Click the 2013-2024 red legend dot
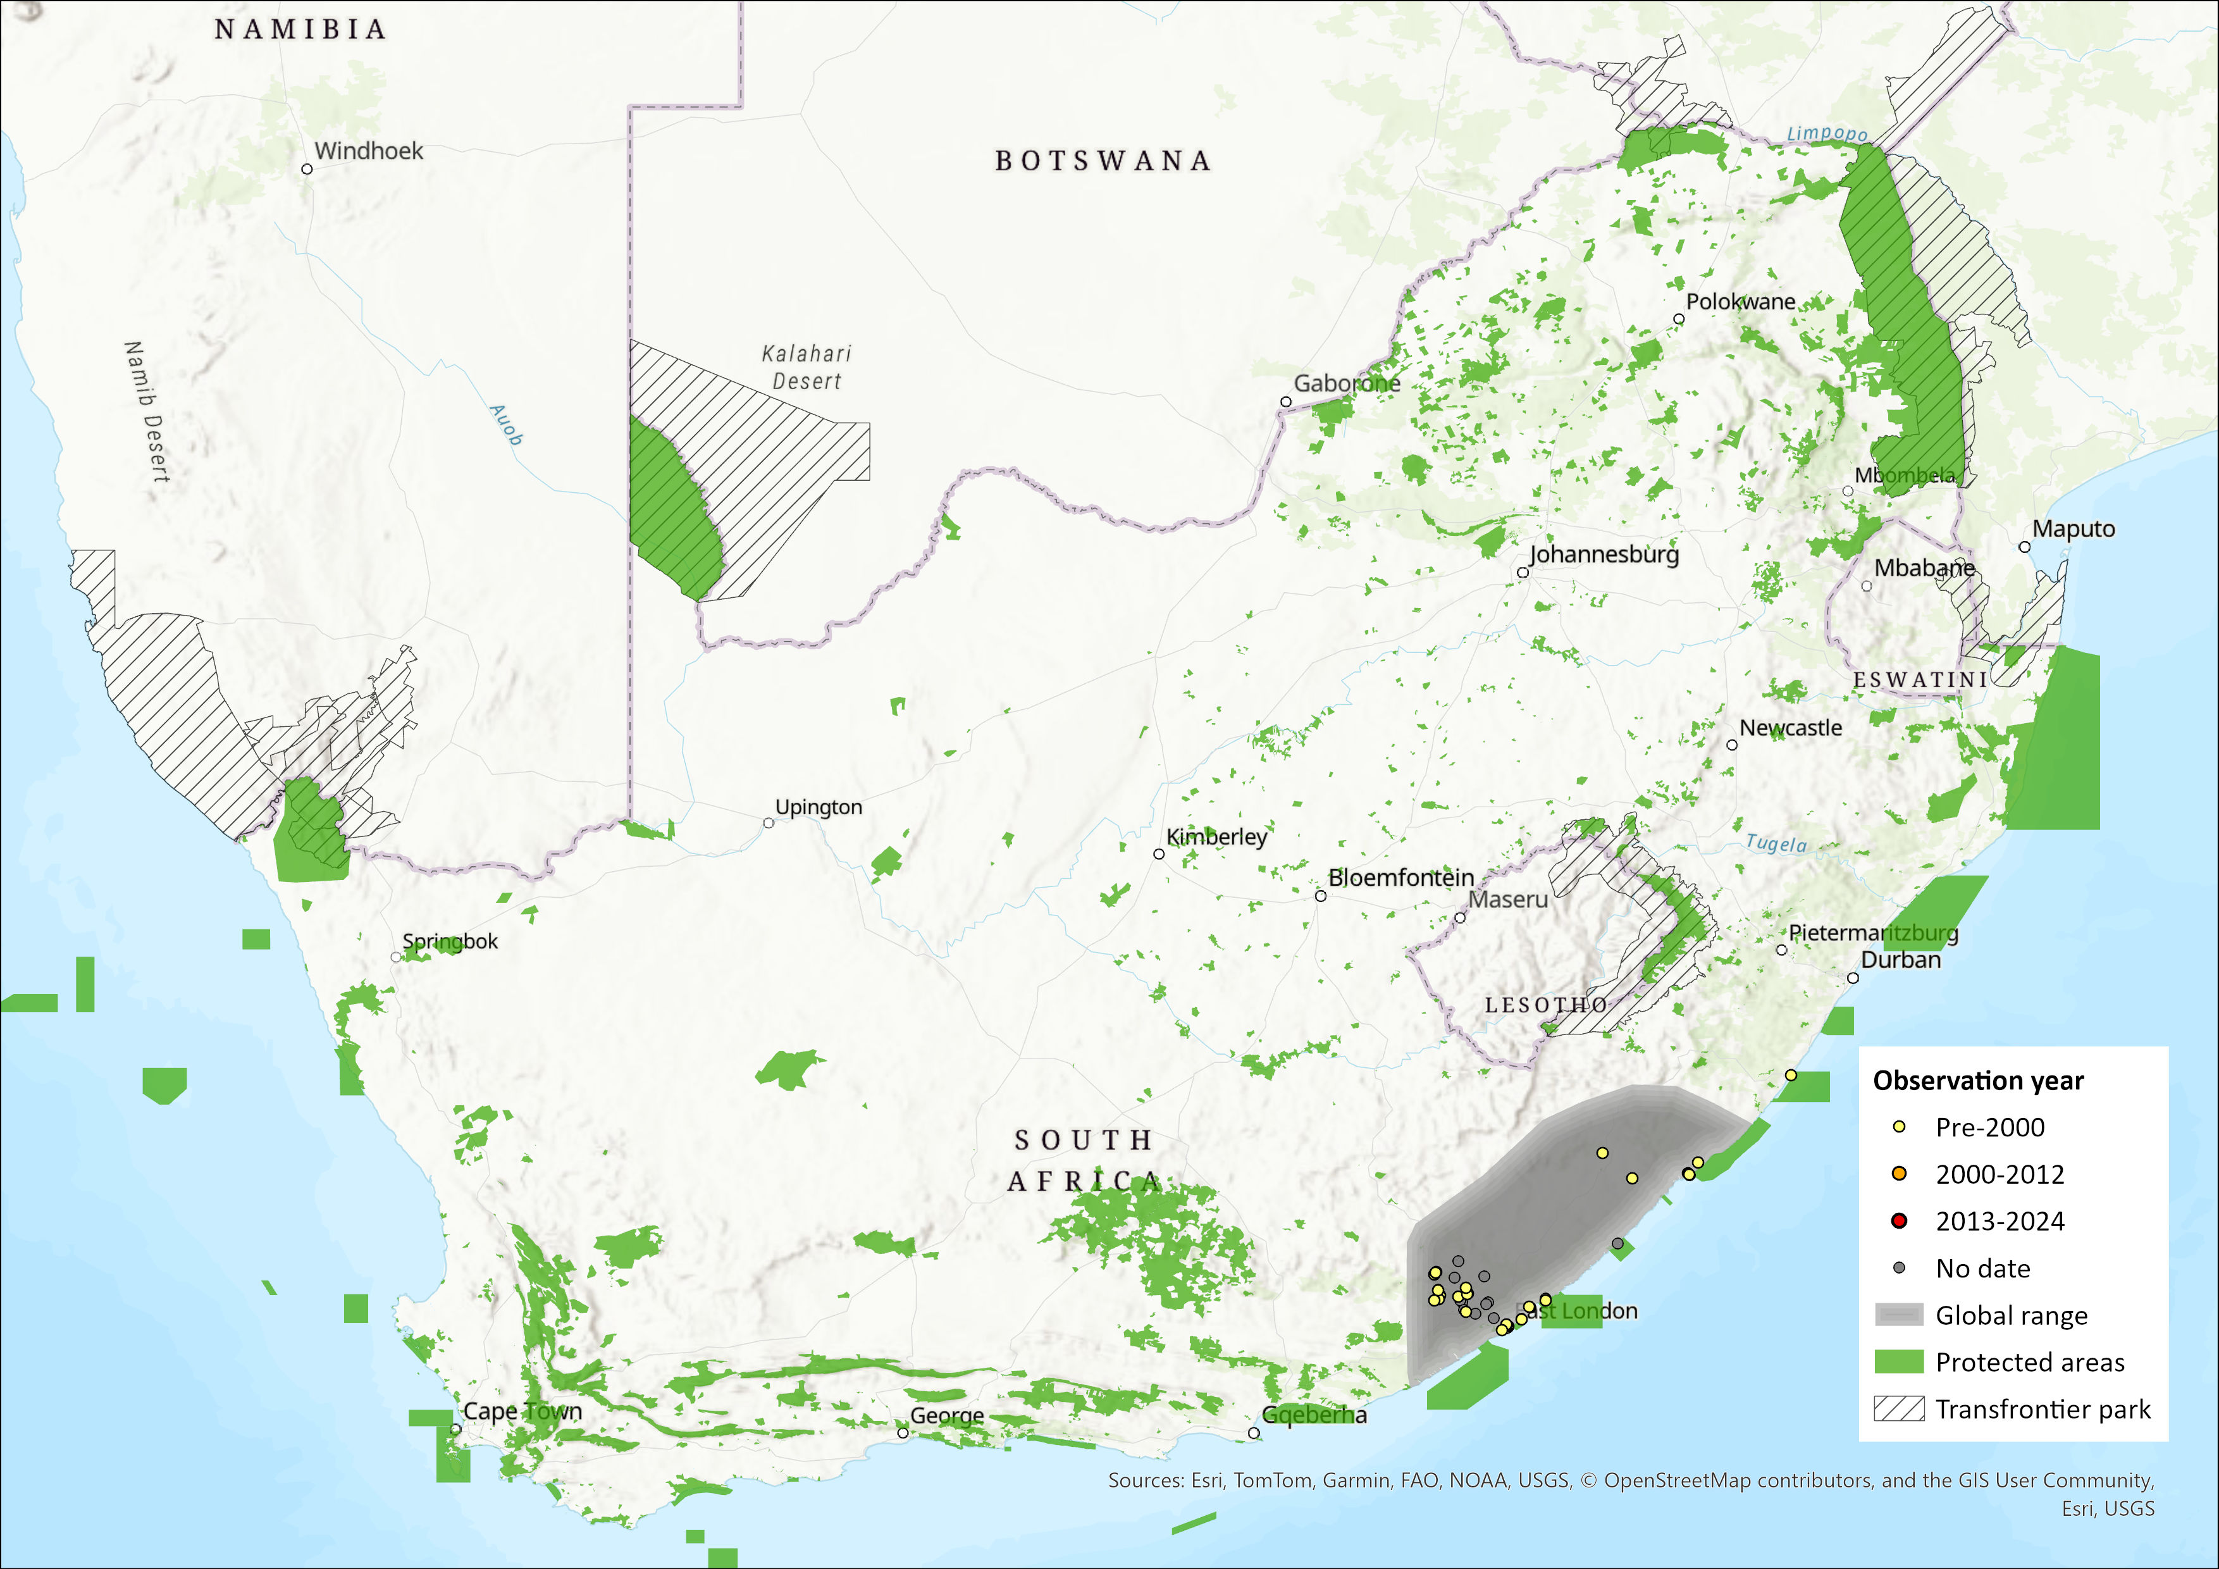2219x1569 pixels. click(1898, 1221)
